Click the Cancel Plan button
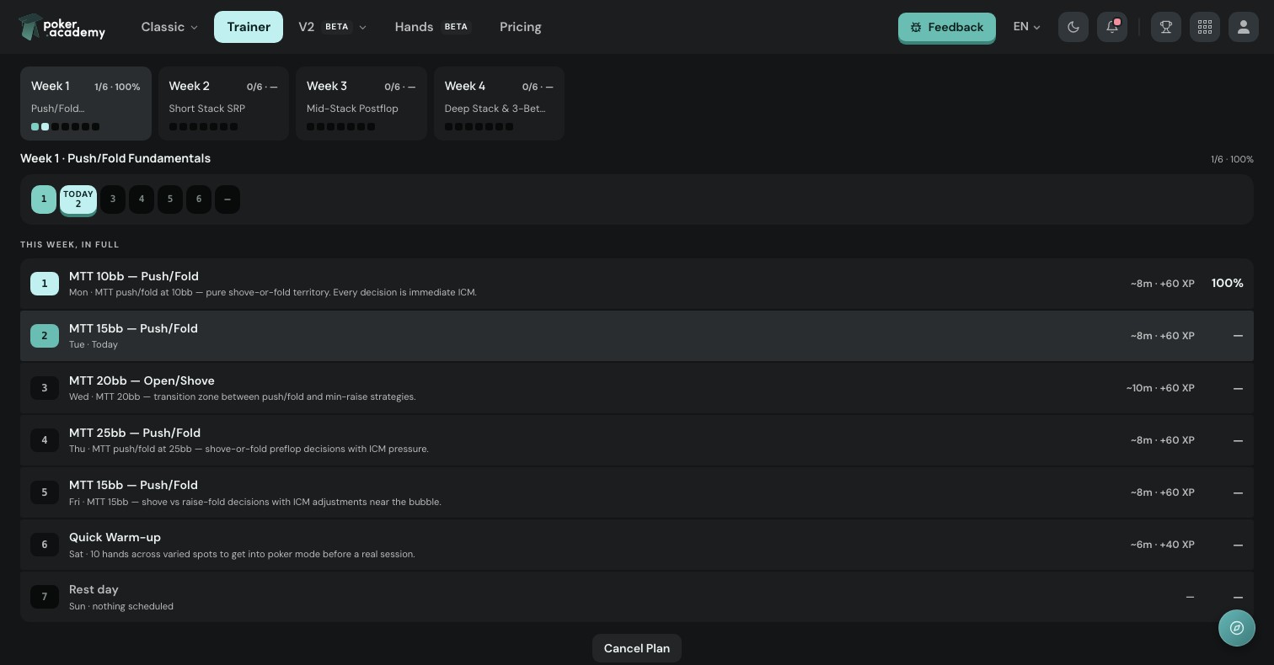 click(637, 648)
